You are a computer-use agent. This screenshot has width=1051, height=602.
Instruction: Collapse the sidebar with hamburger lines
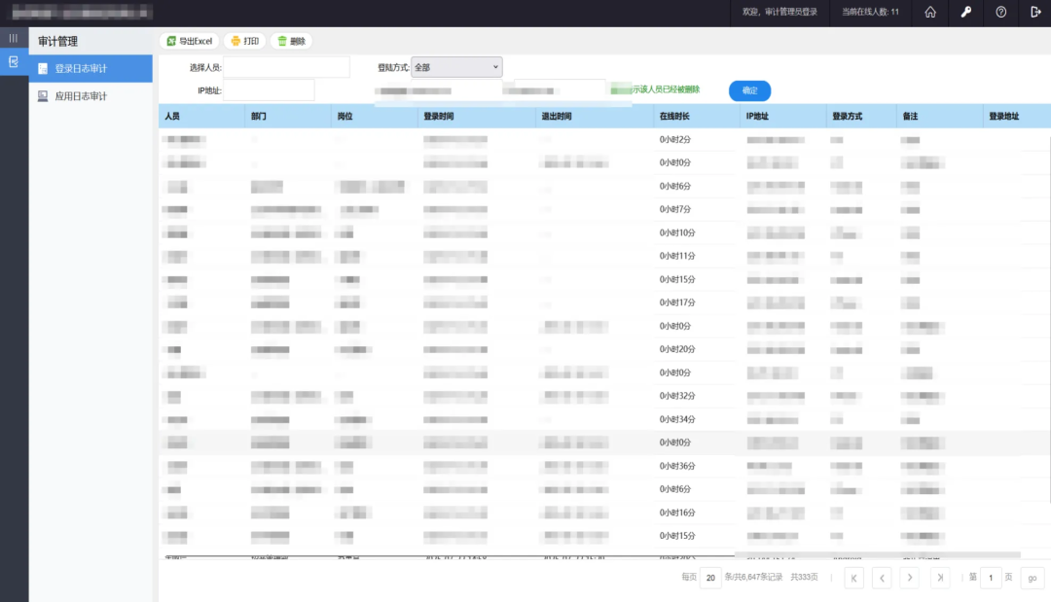click(13, 37)
